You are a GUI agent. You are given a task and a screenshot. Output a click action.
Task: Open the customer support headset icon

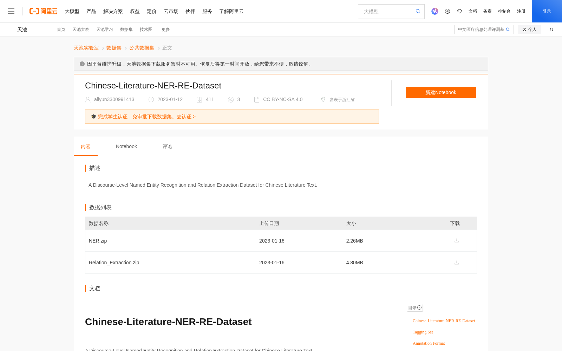(459, 11)
